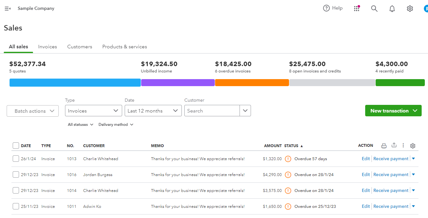
Task: Print the invoice list
Action: [384, 146]
